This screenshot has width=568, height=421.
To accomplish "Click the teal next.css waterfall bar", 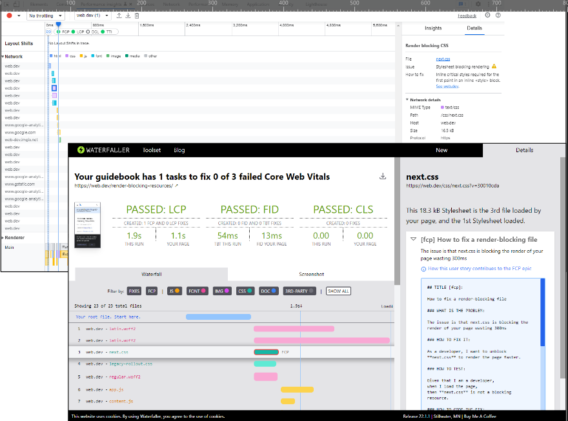I will 266,352.
